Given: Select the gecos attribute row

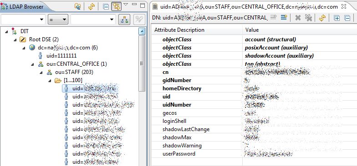Looking at the screenshot, I should (254, 113).
